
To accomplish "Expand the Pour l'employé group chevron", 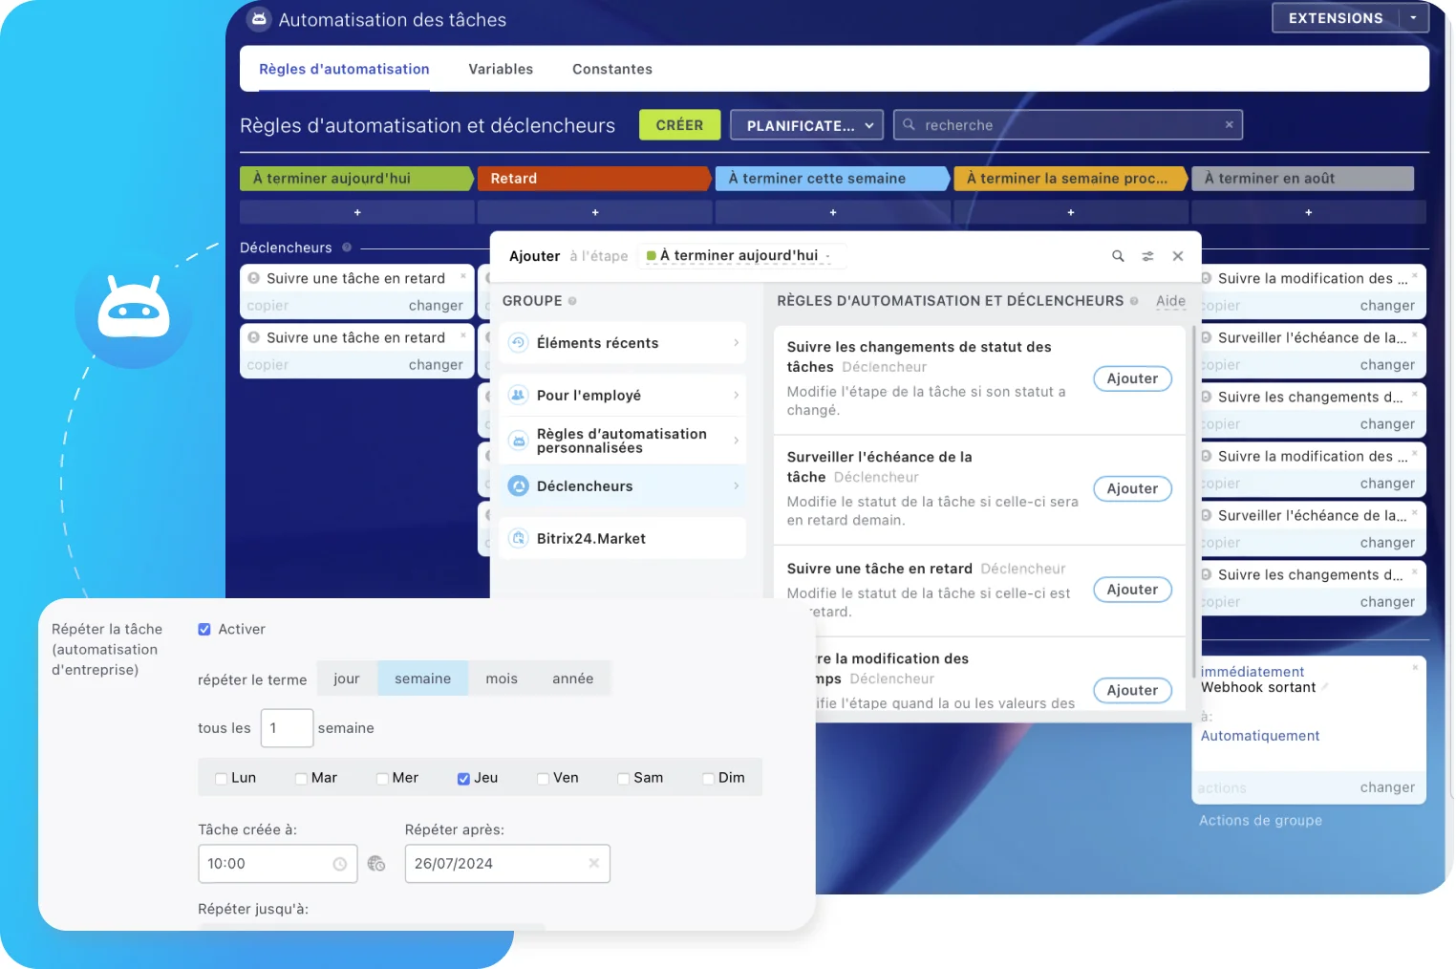I will tap(735, 394).
